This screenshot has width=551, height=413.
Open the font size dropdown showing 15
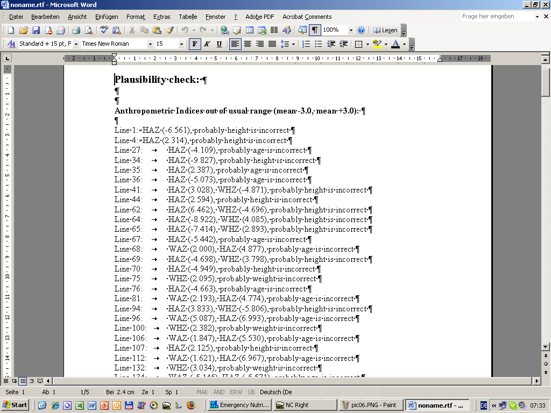click(x=181, y=44)
